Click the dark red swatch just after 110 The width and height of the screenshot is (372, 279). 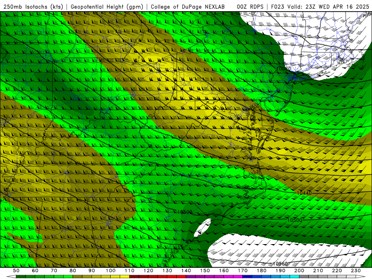click(134, 277)
